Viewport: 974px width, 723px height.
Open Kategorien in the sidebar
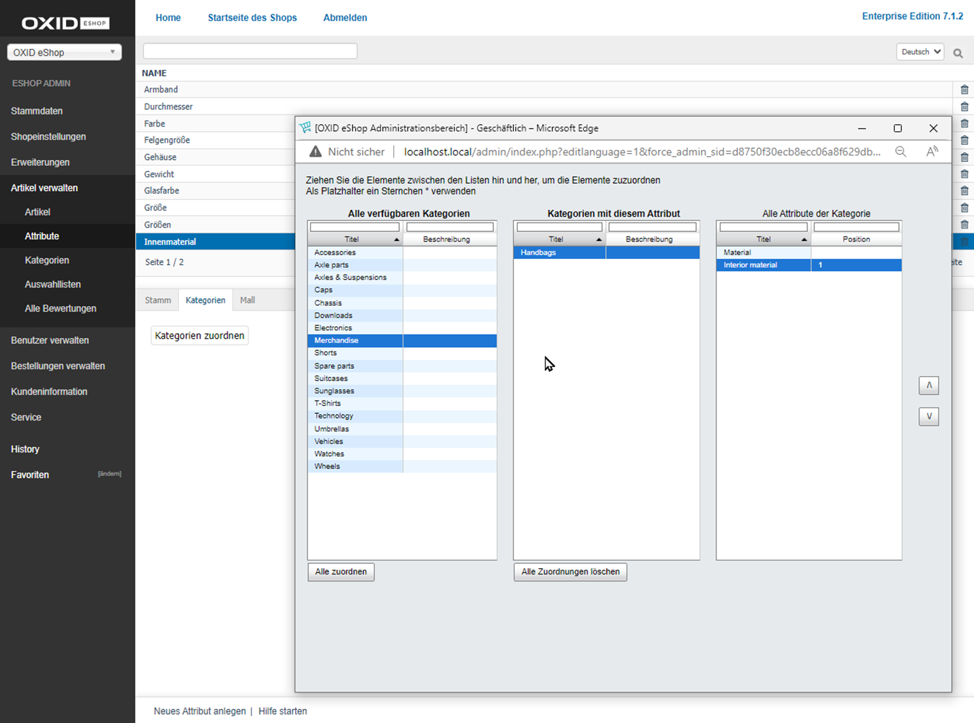coord(47,260)
